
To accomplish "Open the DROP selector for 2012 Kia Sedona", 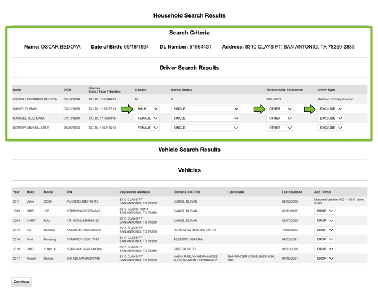I will [x=325, y=230].
